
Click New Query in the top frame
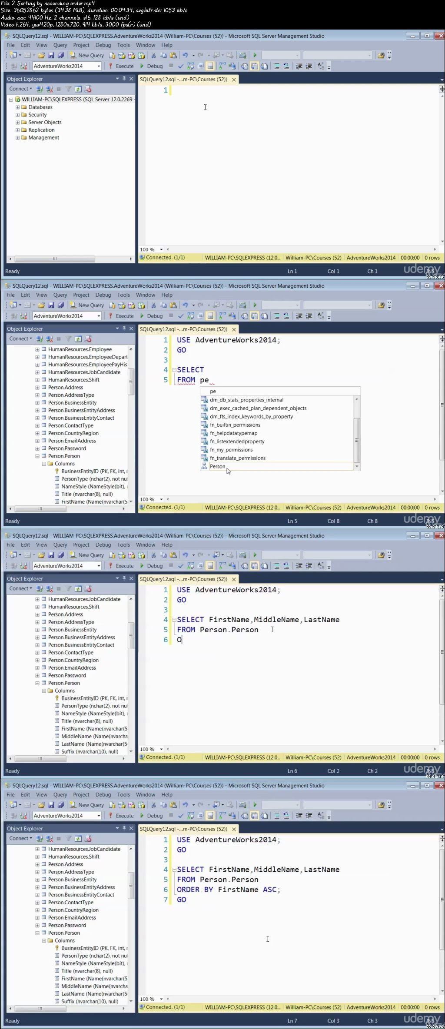(x=87, y=55)
